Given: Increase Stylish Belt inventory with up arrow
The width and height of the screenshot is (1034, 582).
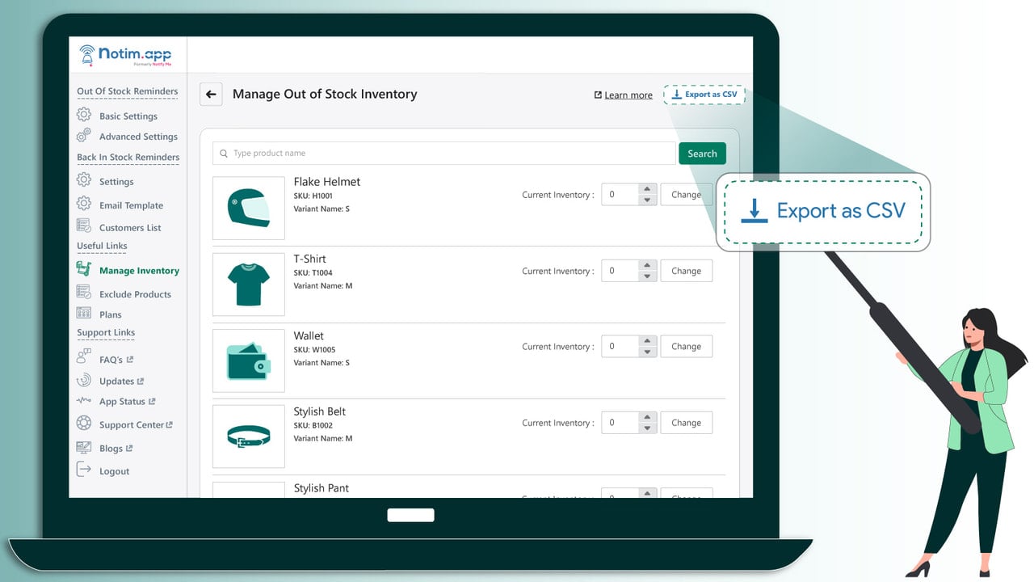Looking at the screenshot, I should pos(647,417).
